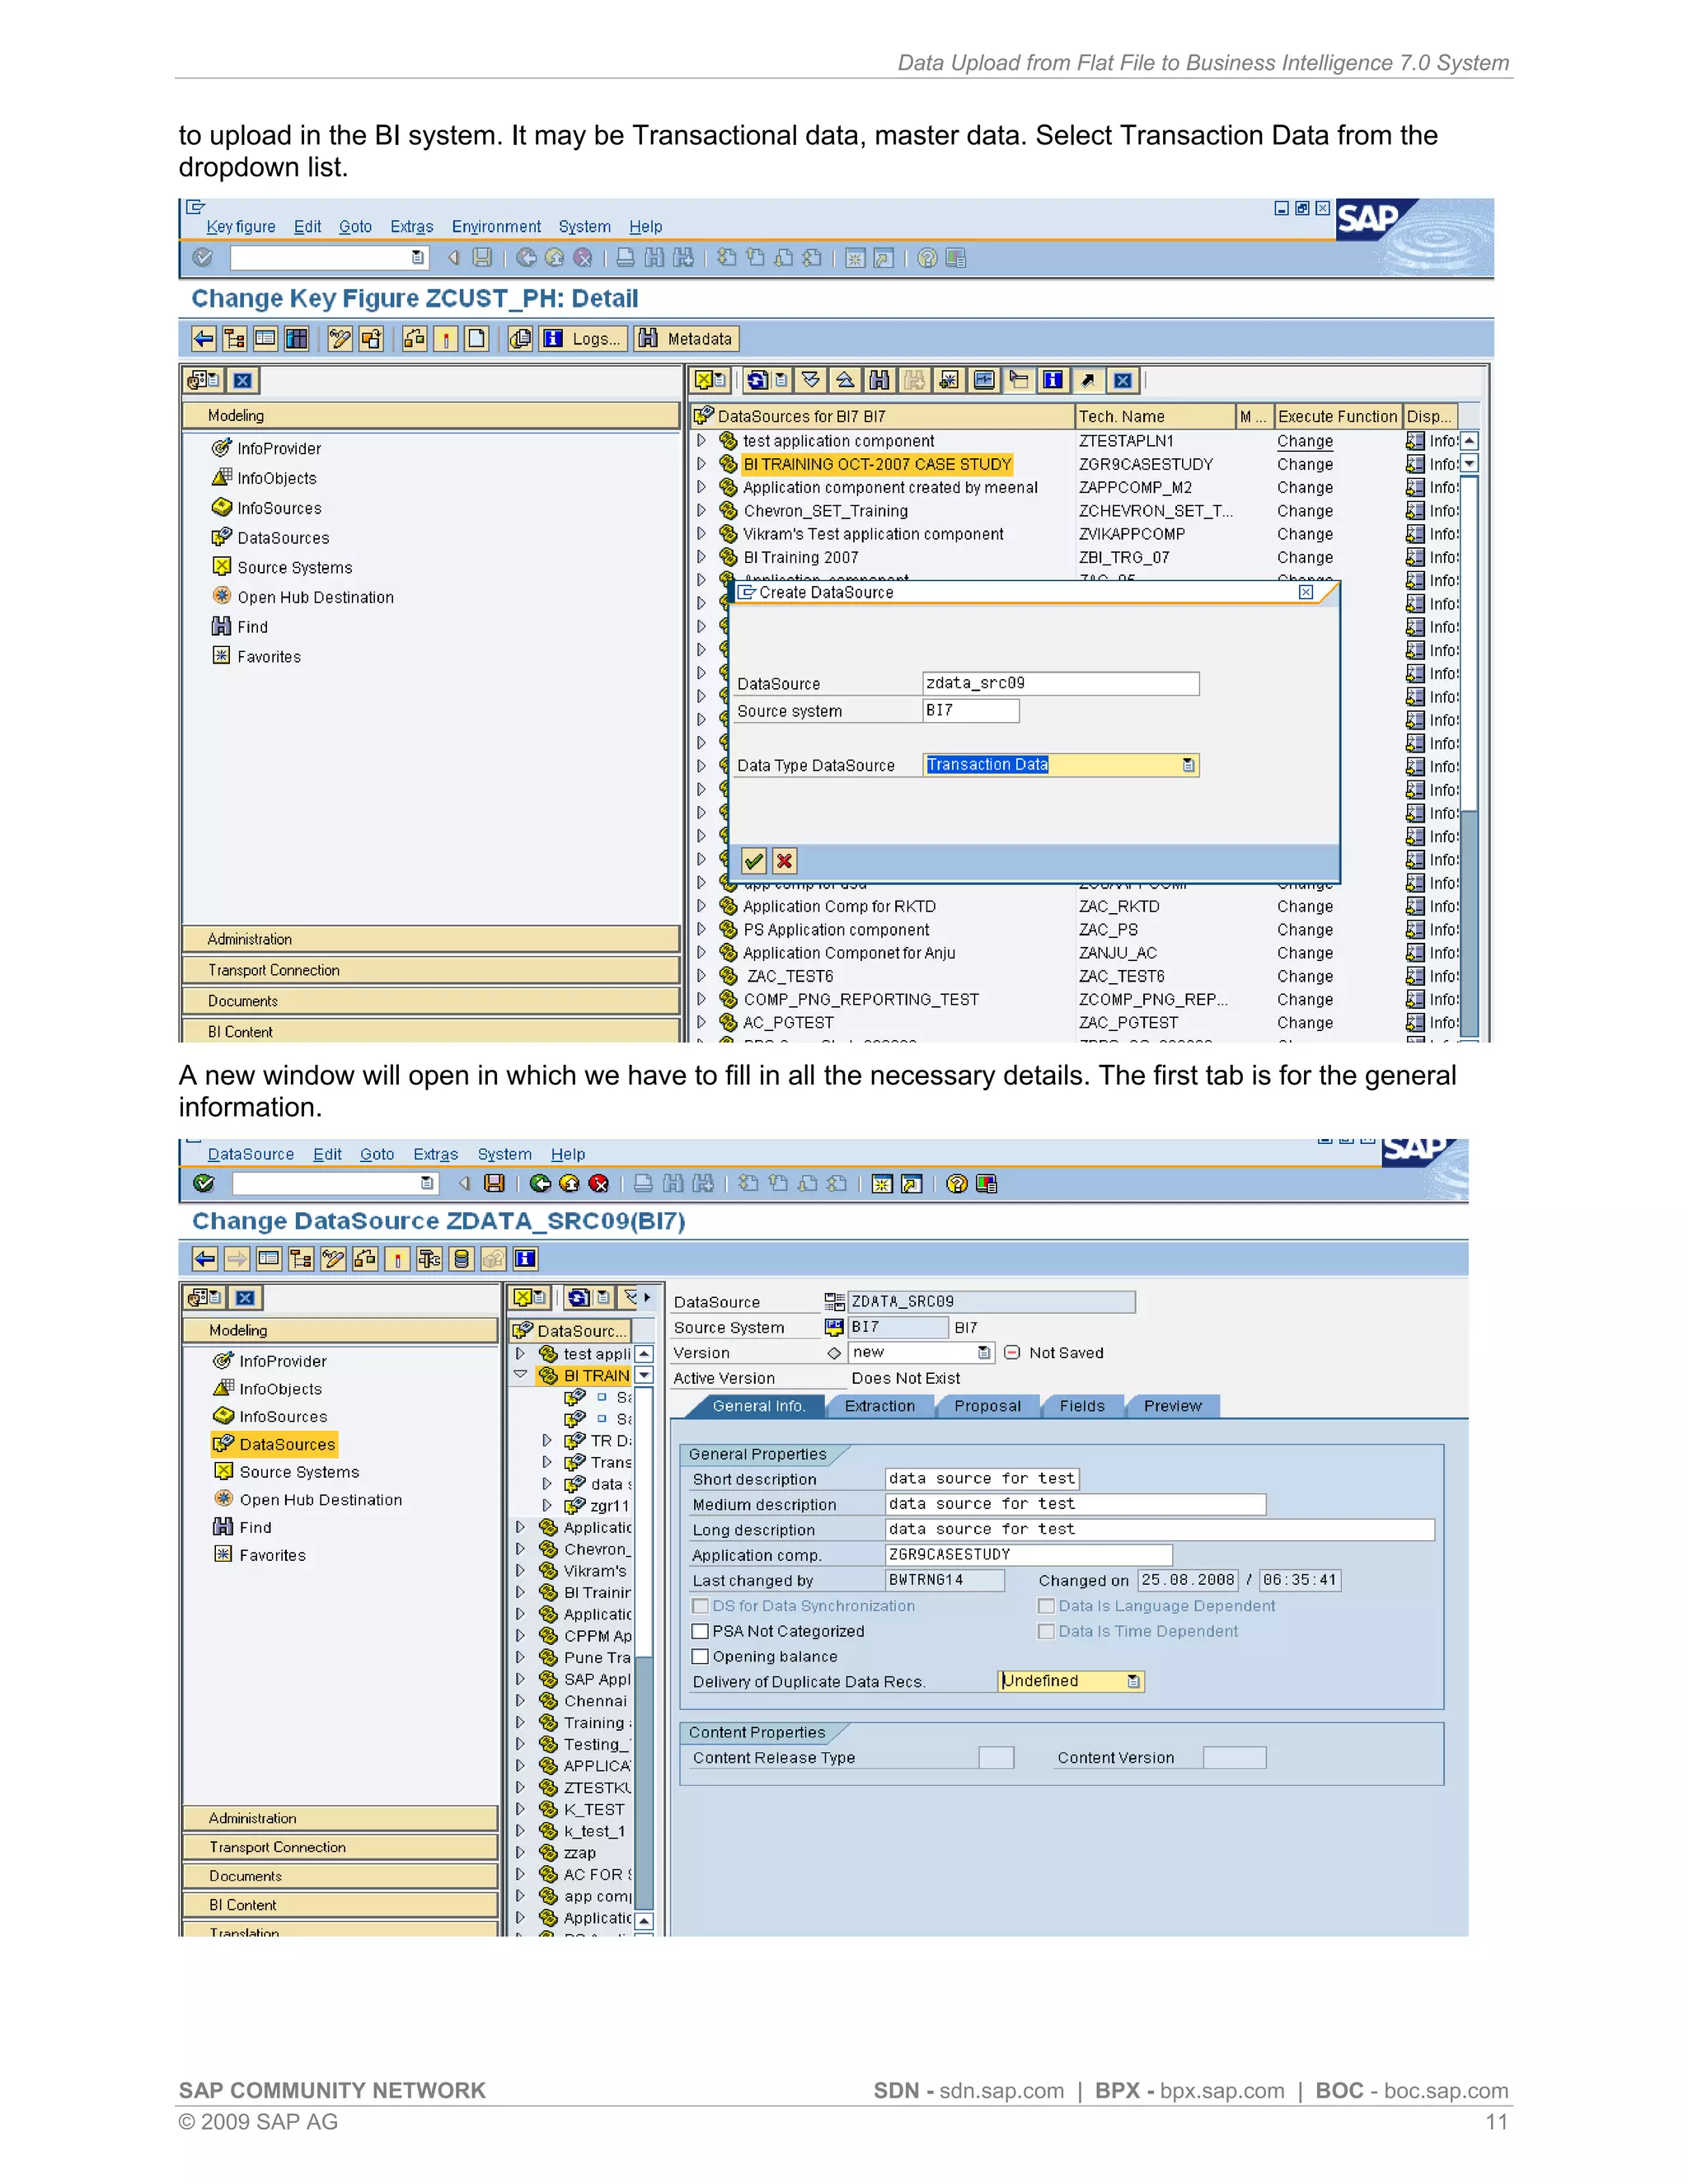Collapse BI TRAIN node in Change DataSource tree

click(x=520, y=1375)
